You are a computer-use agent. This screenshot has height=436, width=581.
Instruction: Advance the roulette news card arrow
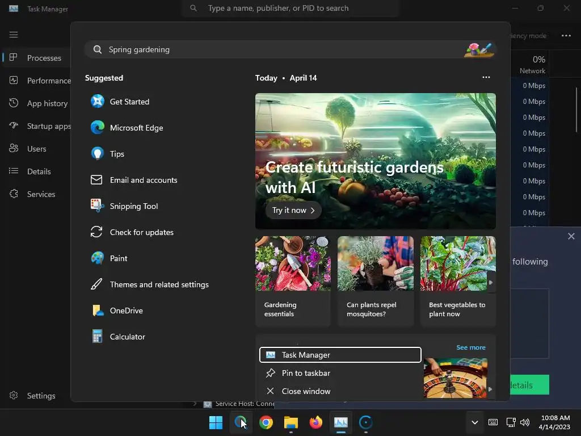[490, 389]
